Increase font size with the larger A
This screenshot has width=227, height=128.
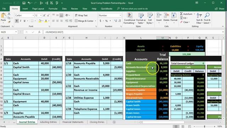pos(44,15)
